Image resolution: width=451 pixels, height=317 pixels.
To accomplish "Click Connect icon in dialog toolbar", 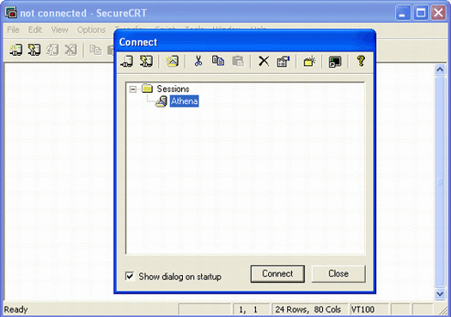I will point(127,61).
